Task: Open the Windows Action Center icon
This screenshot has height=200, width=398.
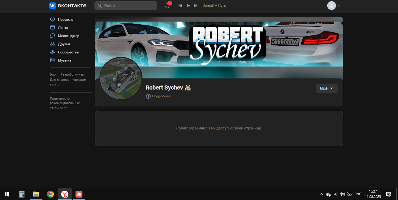Action: (388, 194)
